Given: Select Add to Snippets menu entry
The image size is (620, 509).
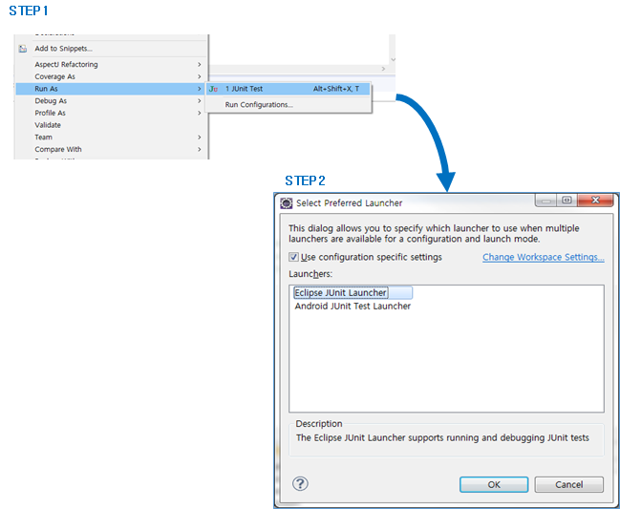Looking at the screenshot, I should tap(111, 49).
